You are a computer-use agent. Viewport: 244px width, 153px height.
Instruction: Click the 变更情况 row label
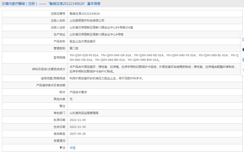[x=59, y=141]
